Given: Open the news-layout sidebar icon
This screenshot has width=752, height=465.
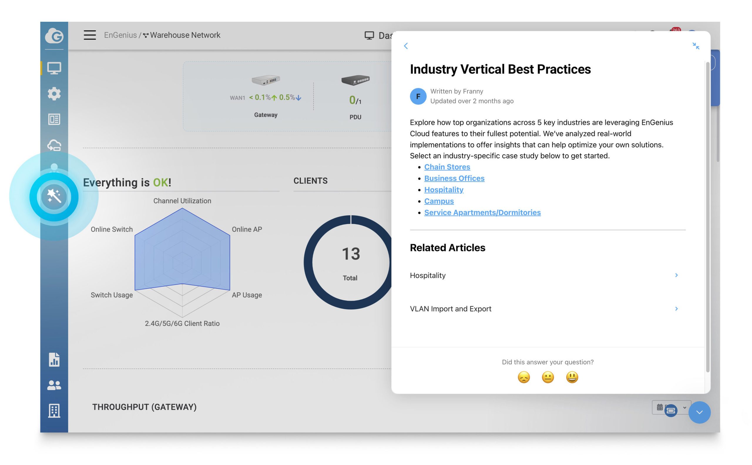Looking at the screenshot, I should point(54,119).
